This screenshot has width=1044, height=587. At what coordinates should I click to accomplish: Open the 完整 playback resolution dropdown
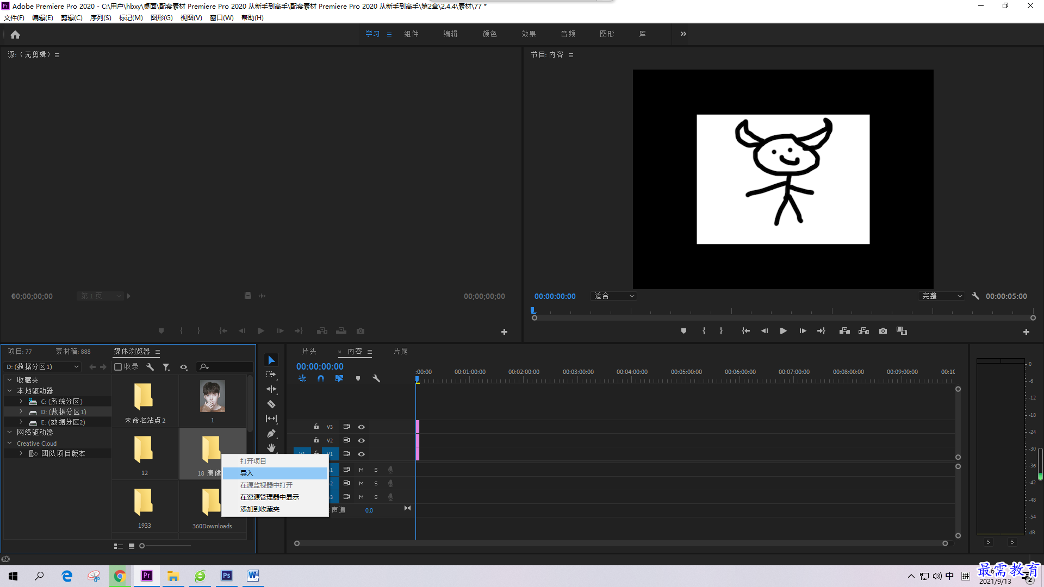click(941, 296)
